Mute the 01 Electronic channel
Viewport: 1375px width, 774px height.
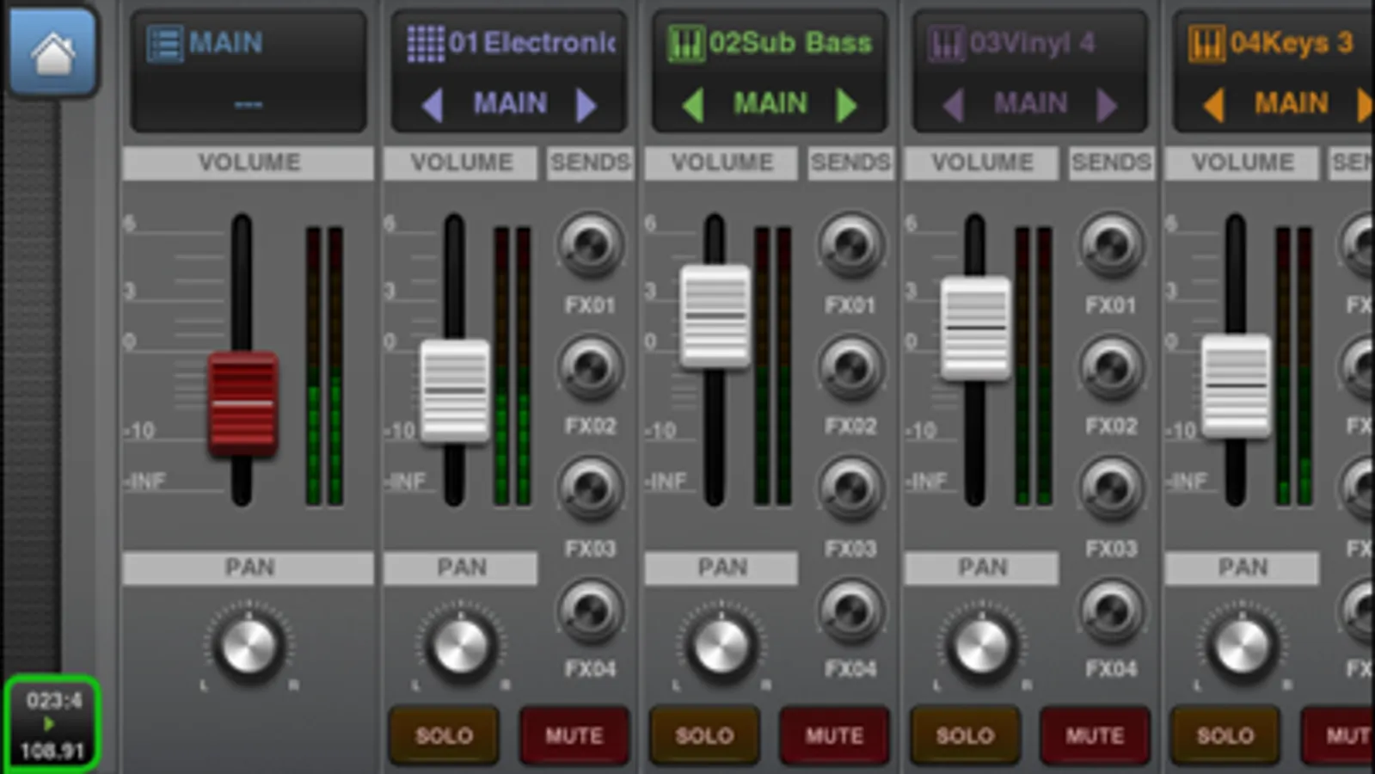tap(574, 735)
